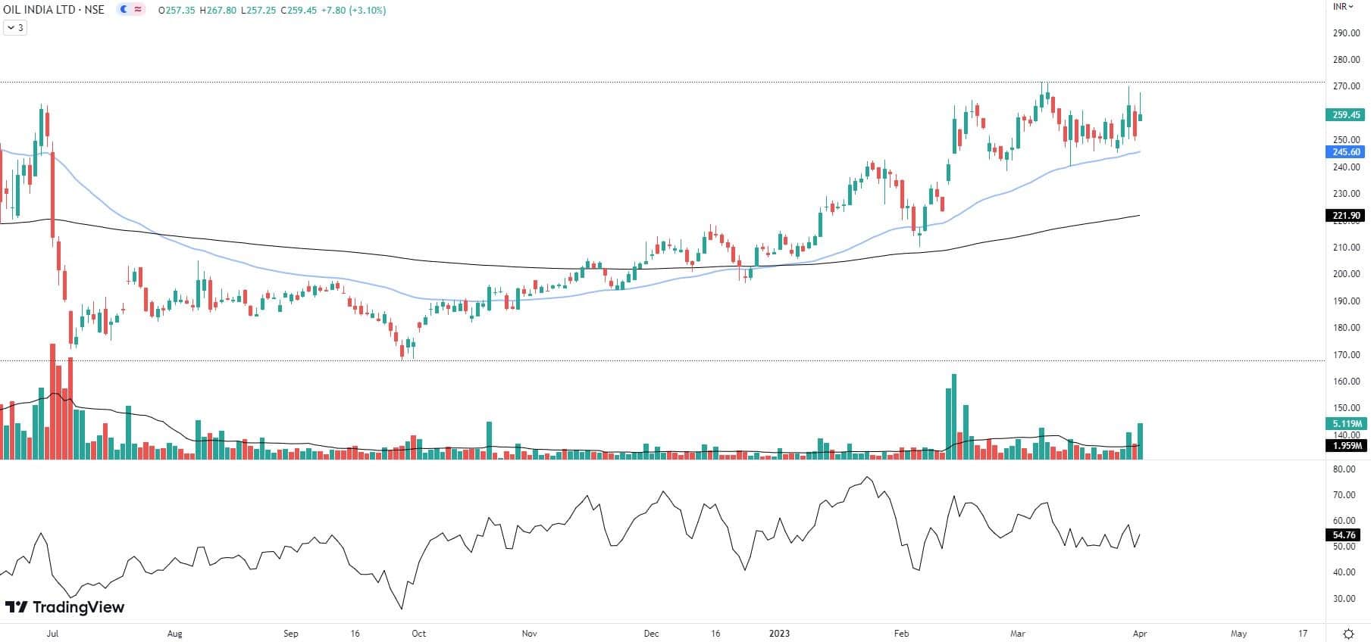
Task: Click the Mar label on time axis
Action: pyautogui.click(x=1018, y=634)
